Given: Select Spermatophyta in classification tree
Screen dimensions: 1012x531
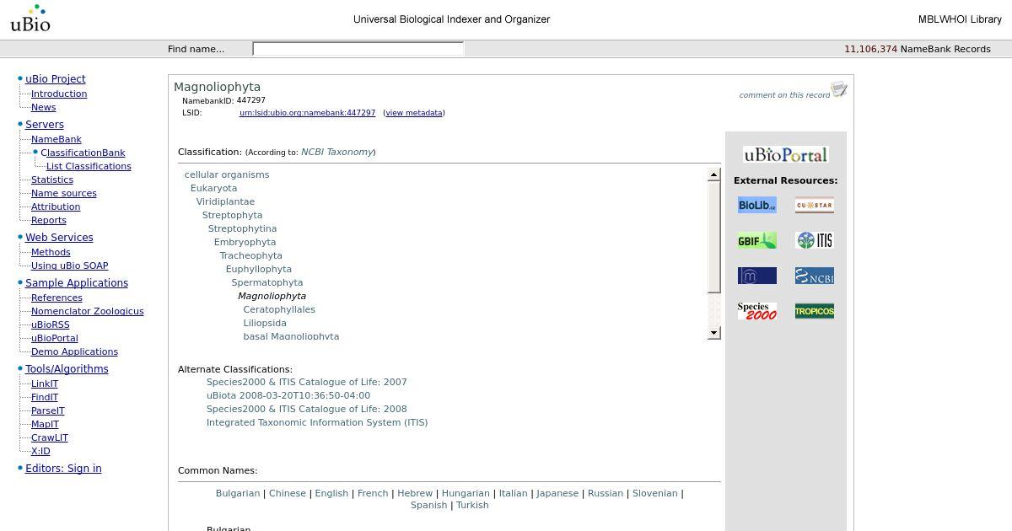Looking at the screenshot, I should 267,282.
